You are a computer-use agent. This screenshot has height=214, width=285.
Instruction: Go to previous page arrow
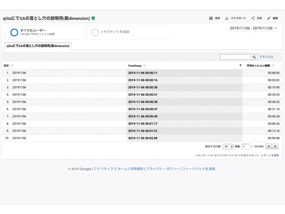click(269, 146)
